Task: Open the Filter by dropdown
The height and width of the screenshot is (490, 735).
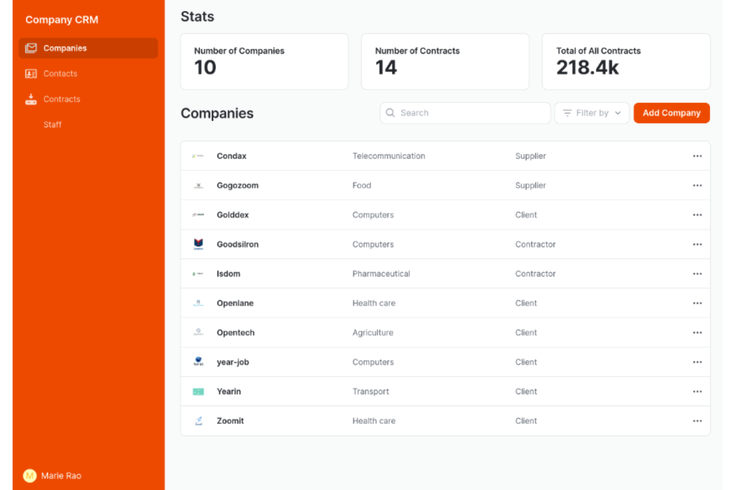Action: coord(591,113)
